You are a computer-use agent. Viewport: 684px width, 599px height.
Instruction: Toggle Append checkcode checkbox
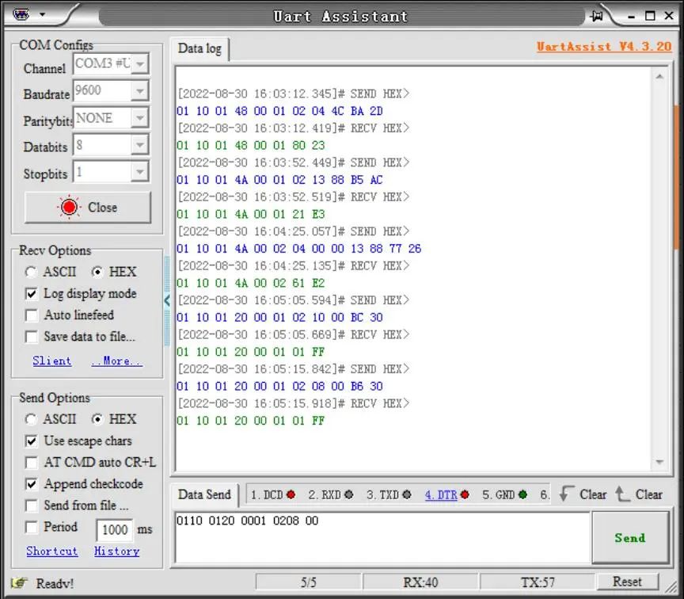(x=32, y=484)
